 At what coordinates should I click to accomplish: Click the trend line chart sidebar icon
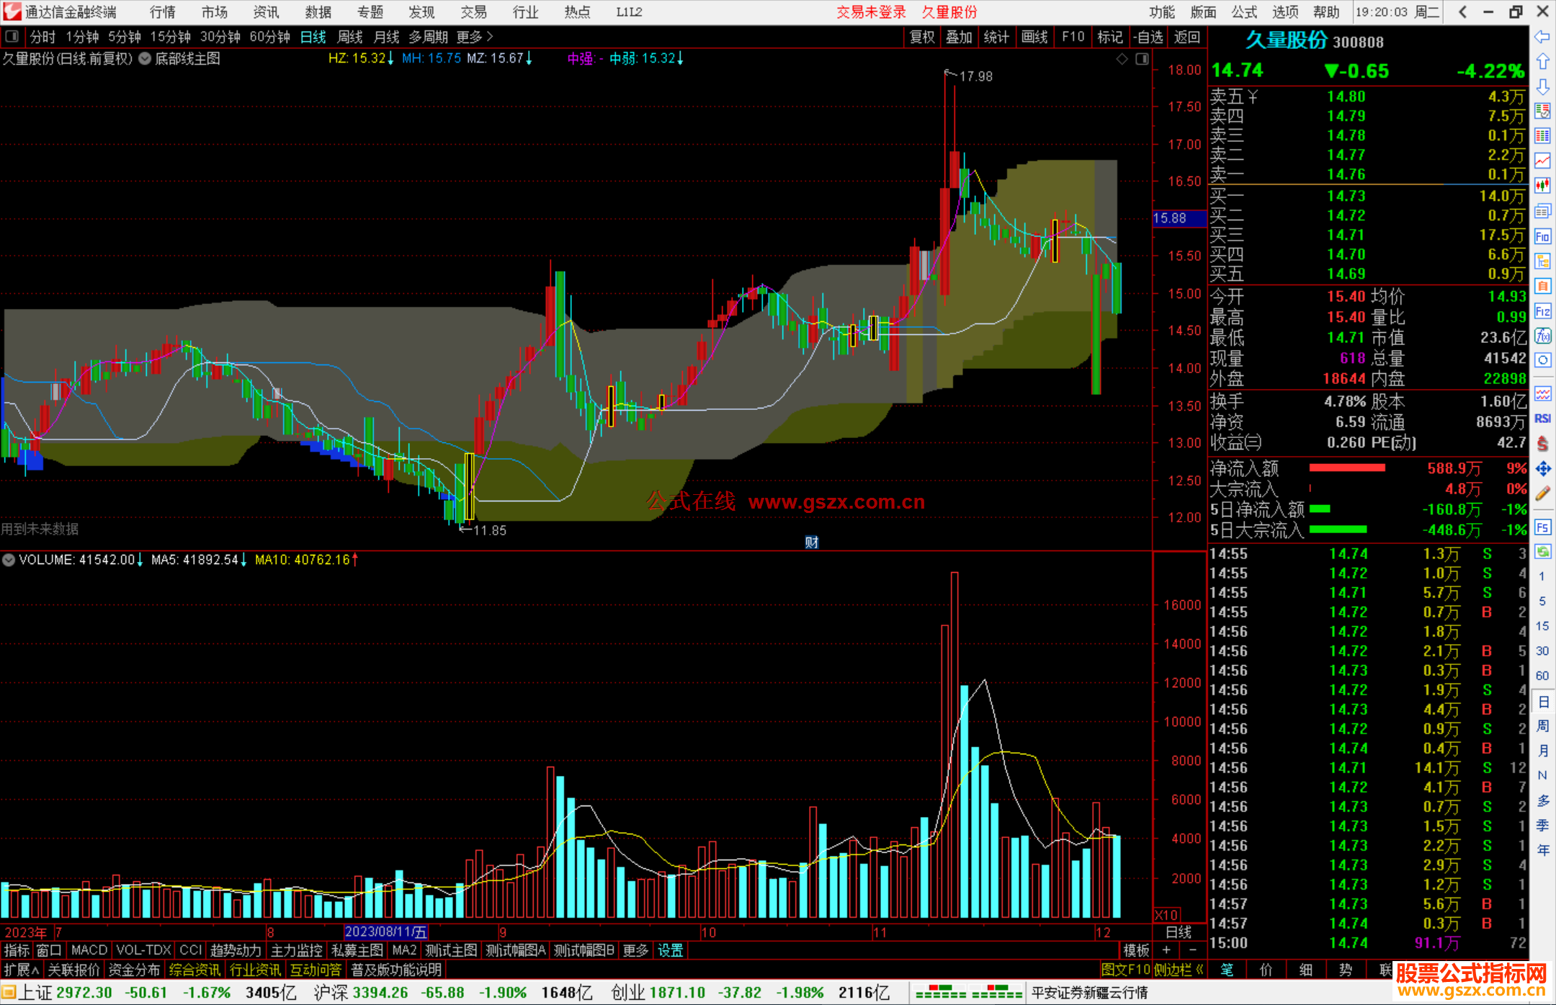[x=1542, y=161]
